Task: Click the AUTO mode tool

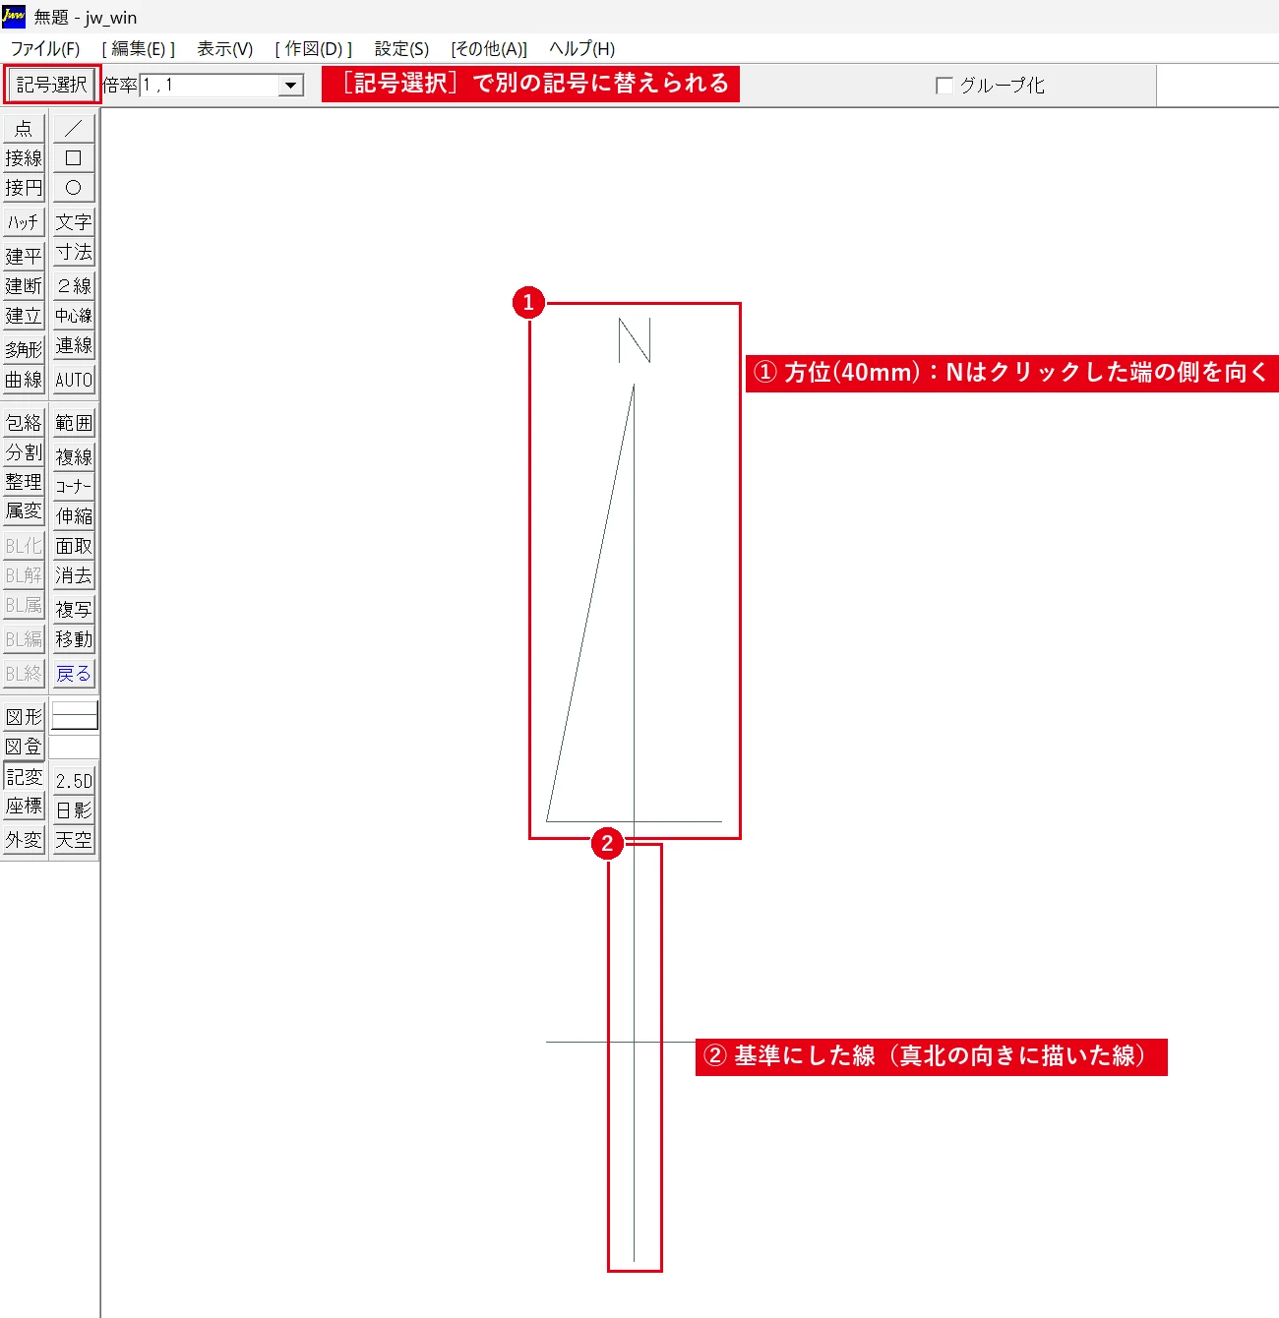Action: point(74,380)
